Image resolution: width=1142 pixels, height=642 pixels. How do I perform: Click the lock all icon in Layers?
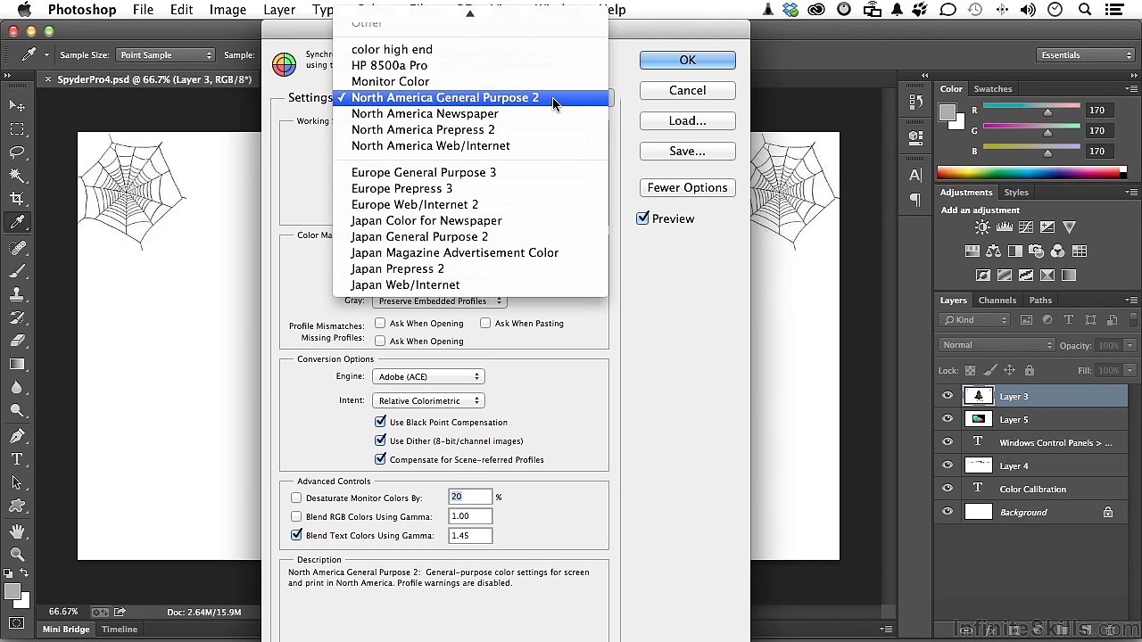[x=1030, y=370]
